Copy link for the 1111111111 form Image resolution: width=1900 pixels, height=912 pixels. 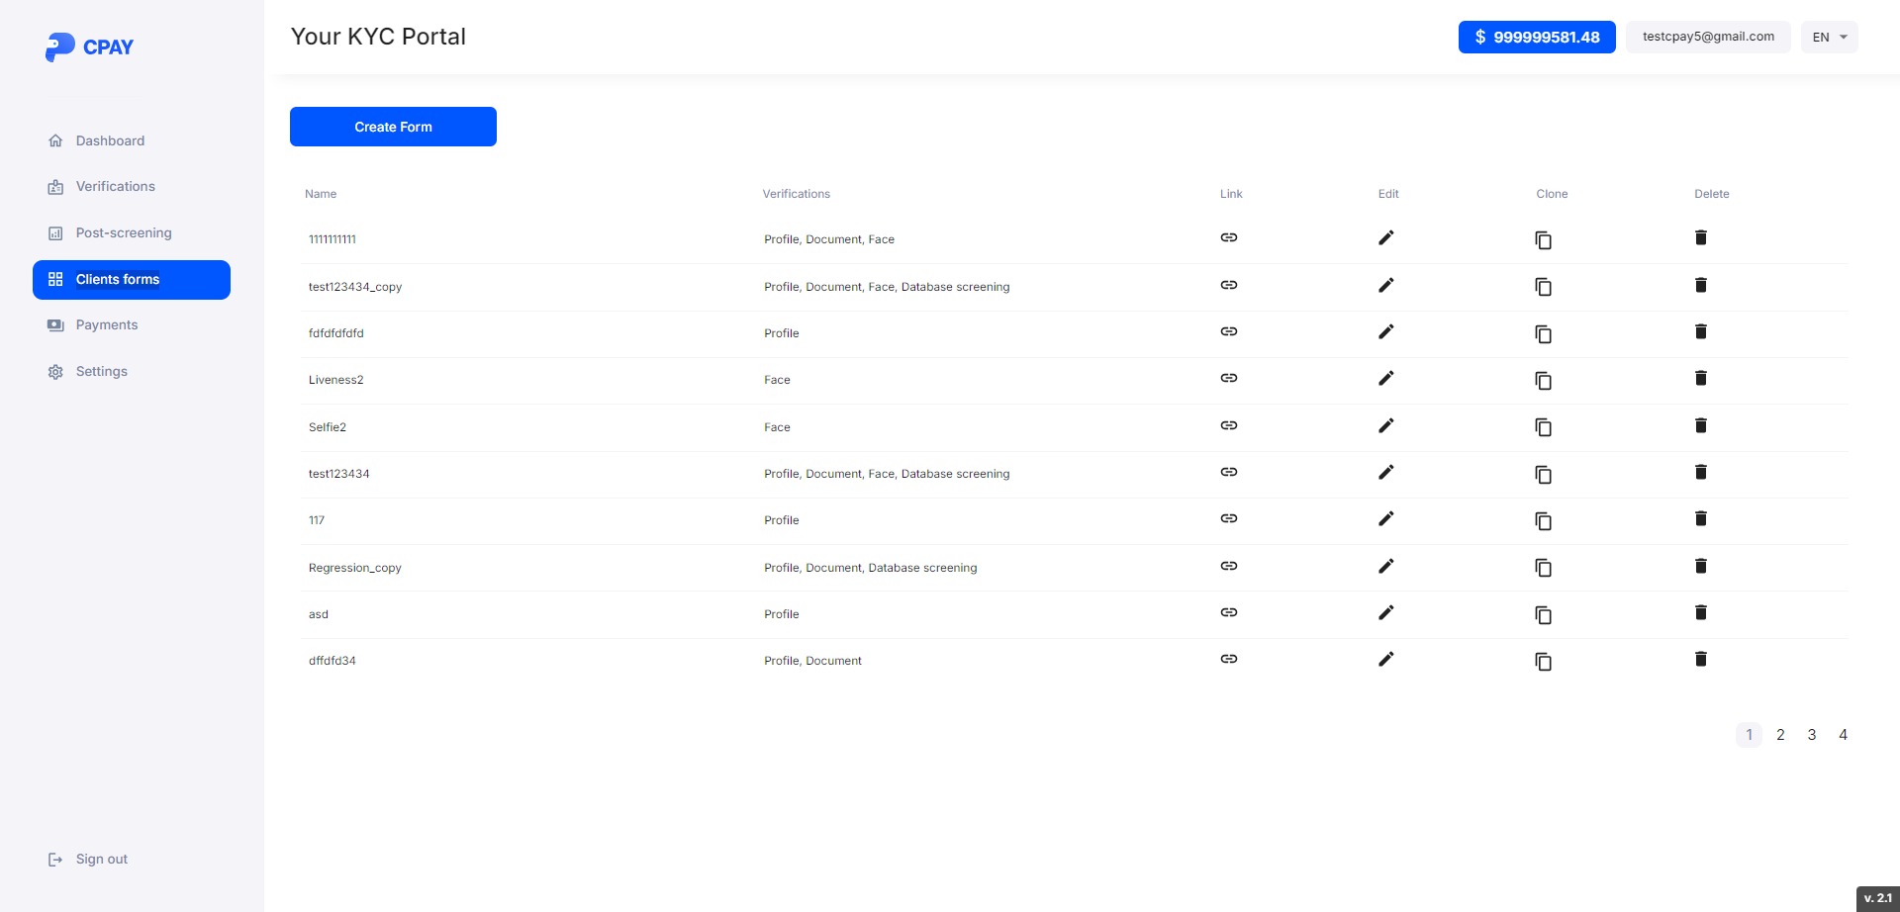[x=1228, y=237]
